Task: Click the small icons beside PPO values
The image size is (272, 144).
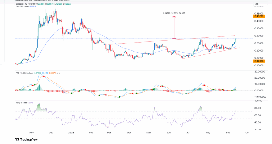Action: coord(58,73)
